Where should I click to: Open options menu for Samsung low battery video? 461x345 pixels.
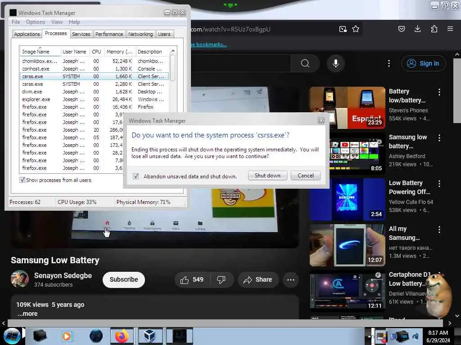(x=439, y=138)
